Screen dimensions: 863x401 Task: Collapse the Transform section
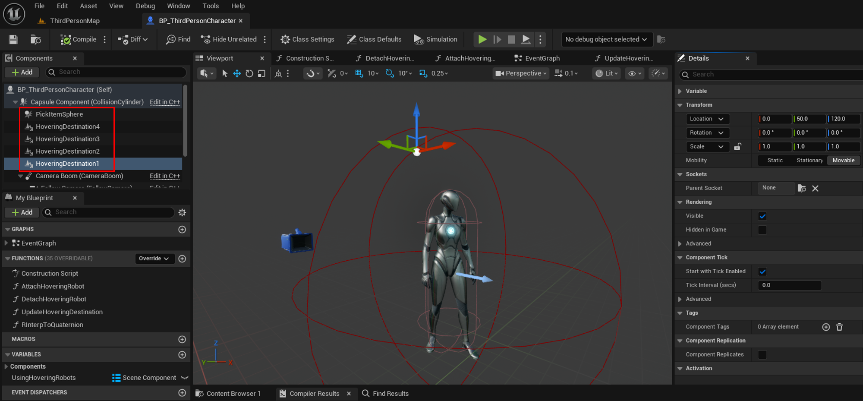(x=680, y=105)
